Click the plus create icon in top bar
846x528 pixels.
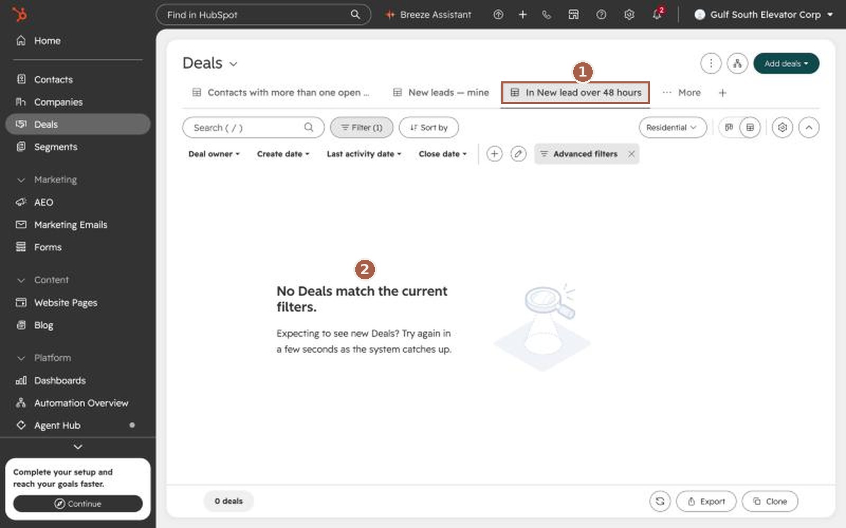click(x=522, y=15)
